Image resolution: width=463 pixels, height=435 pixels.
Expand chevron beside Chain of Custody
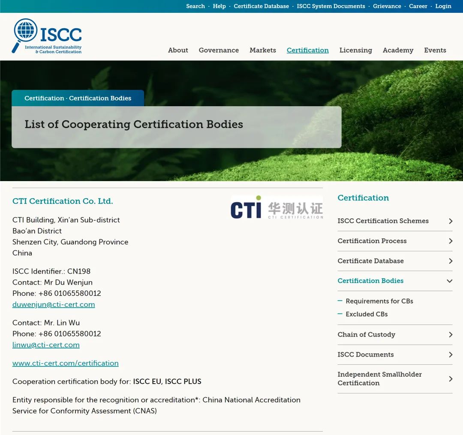[451, 335]
